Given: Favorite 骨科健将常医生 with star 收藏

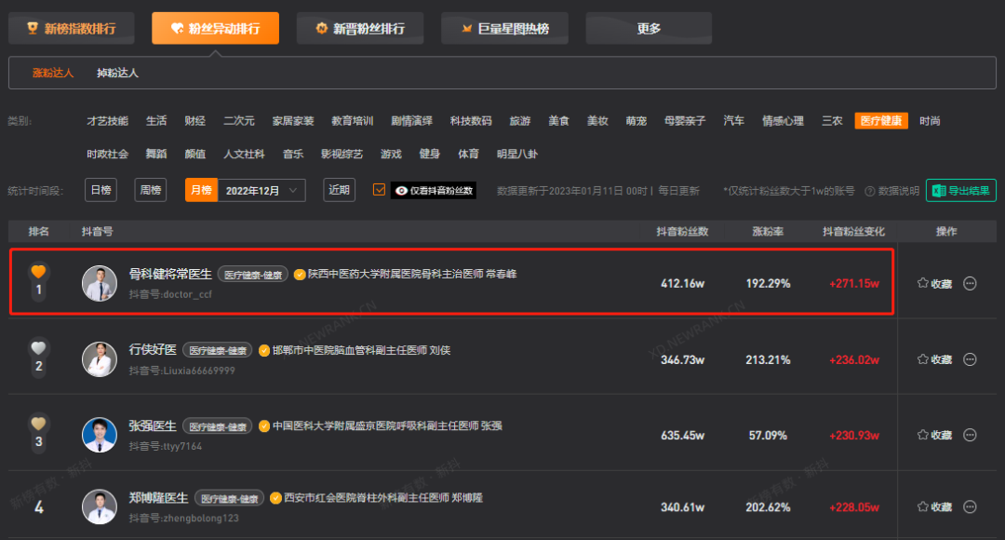Looking at the screenshot, I should tap(934, 283).
